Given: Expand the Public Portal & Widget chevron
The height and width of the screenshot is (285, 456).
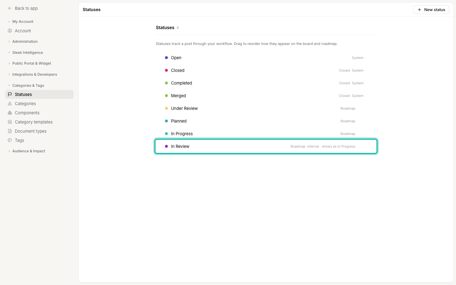Looking at the screenshot, I should coord(9,63).
